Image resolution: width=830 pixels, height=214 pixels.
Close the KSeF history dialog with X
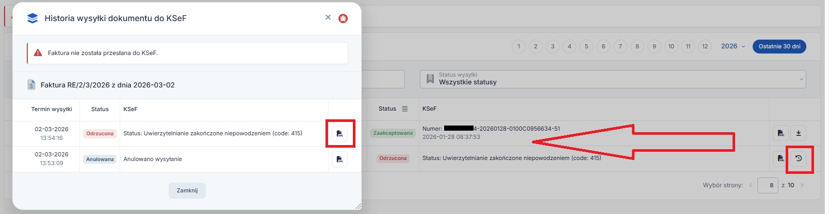click(328, 17)
